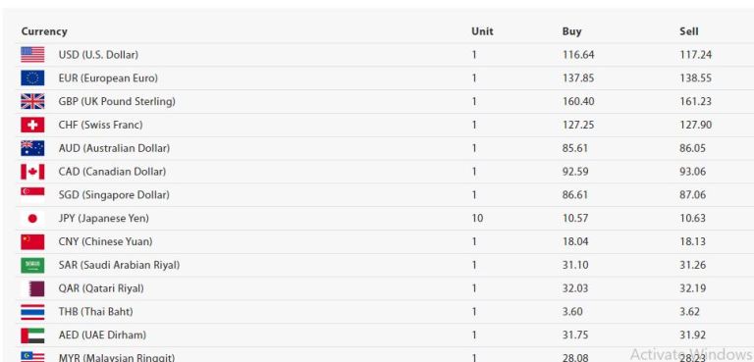754x362 pixels.
Task: Click the Sell column header
Action: point(688,31)
